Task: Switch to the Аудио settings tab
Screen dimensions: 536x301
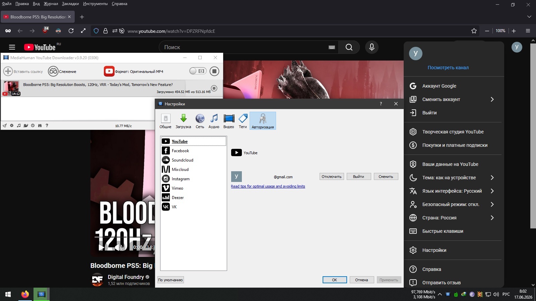Action: coord(214,121)
